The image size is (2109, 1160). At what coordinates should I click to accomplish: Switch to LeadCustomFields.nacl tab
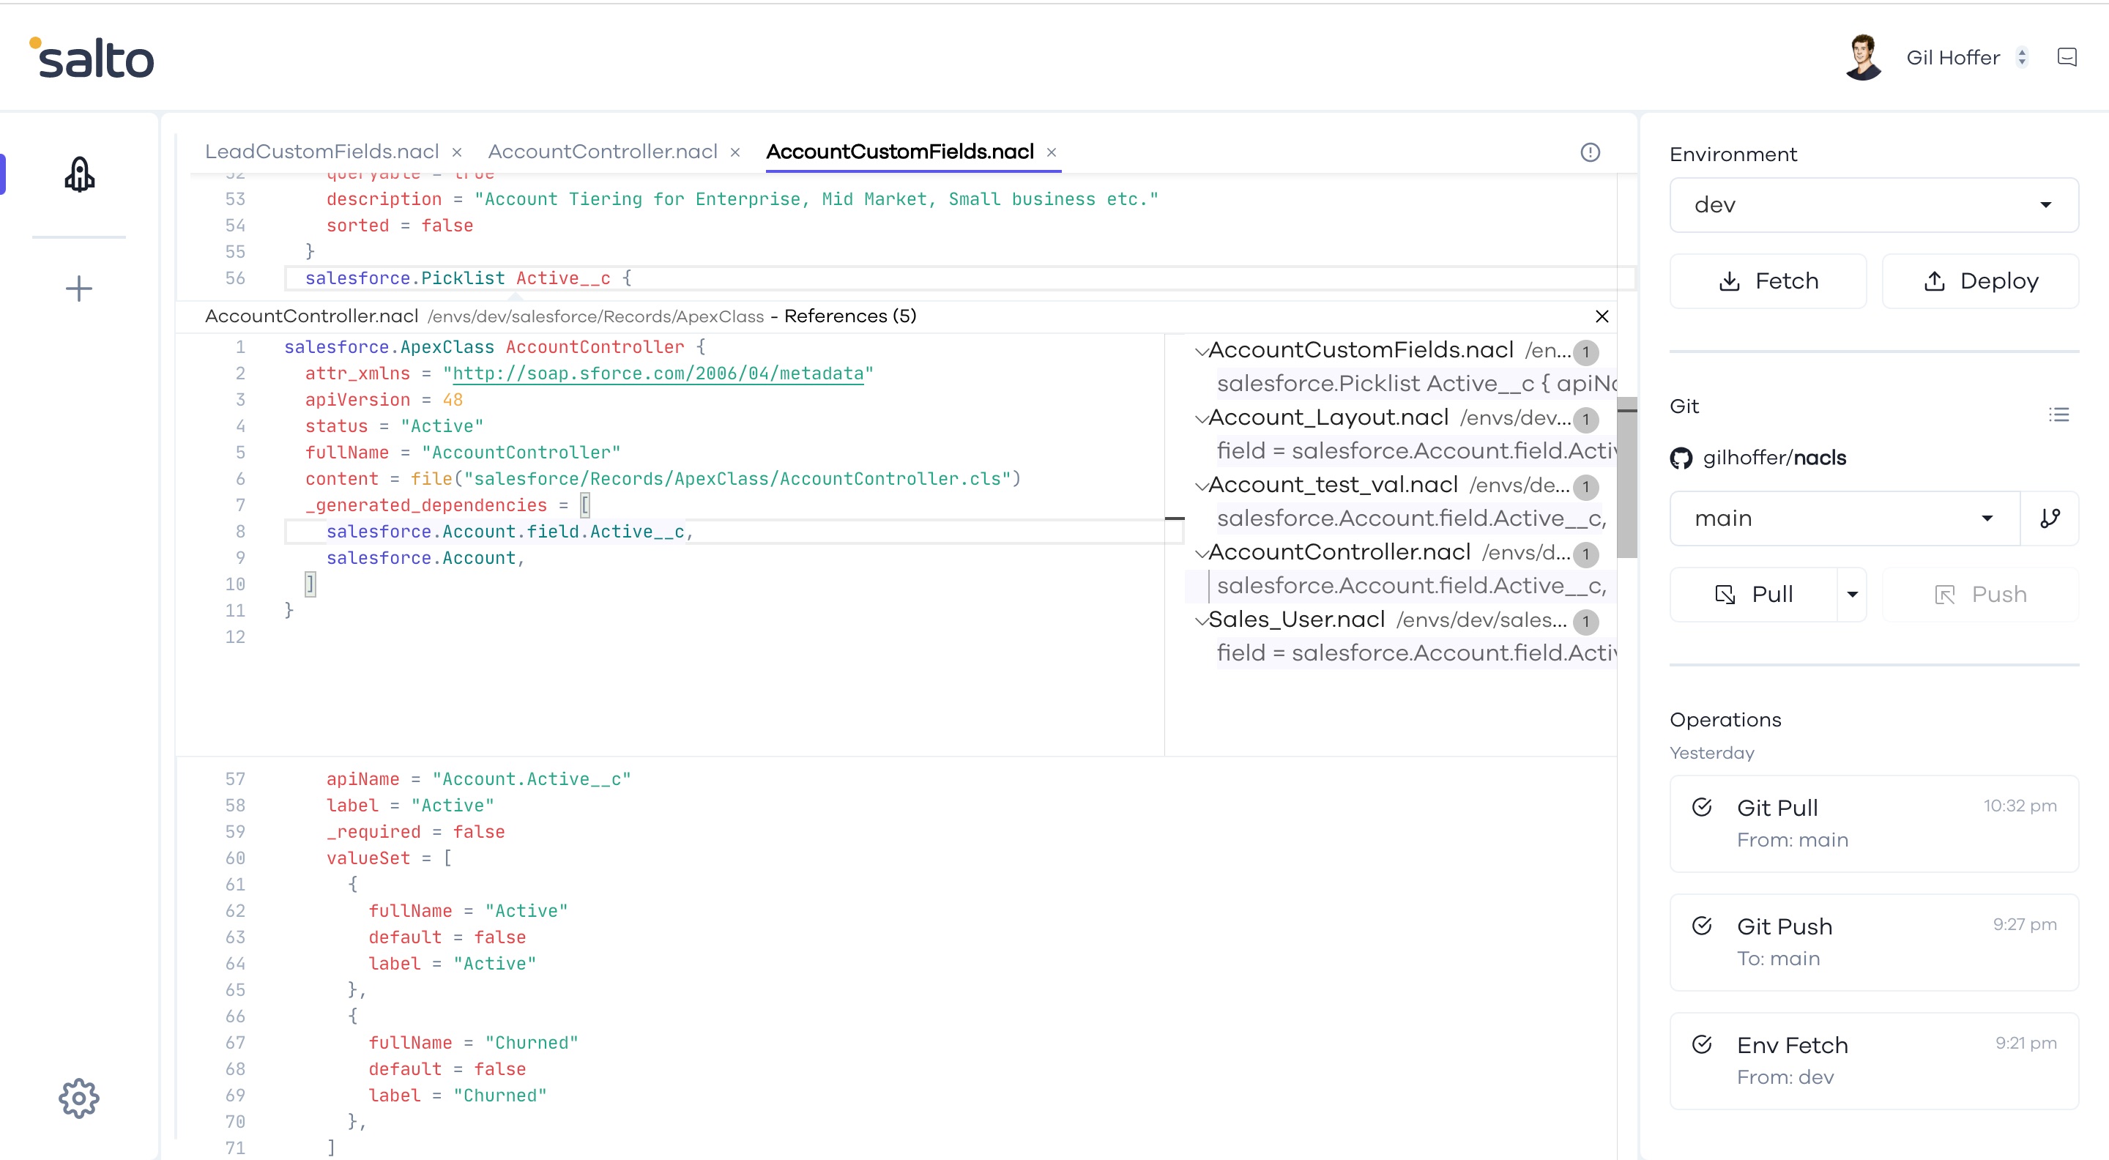[321, 152]
